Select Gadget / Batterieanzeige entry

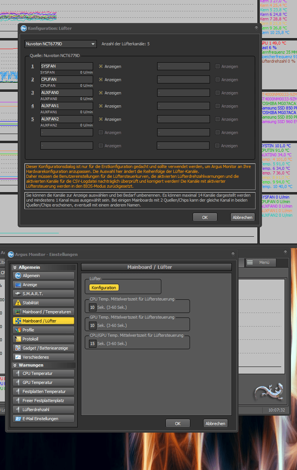point(43,348)
